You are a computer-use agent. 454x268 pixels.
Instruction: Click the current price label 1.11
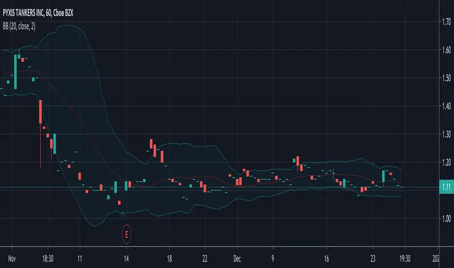coord(447,187)
